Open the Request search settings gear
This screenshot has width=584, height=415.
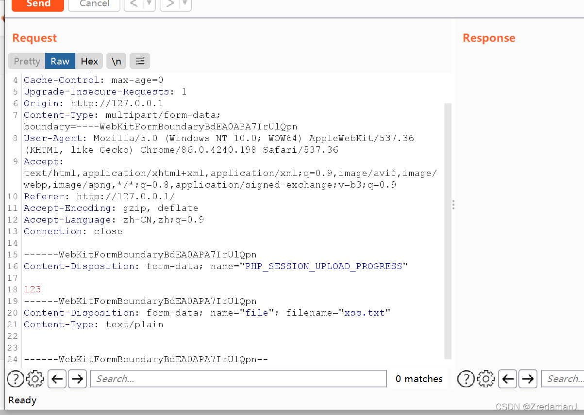click(x=35, y=379)
